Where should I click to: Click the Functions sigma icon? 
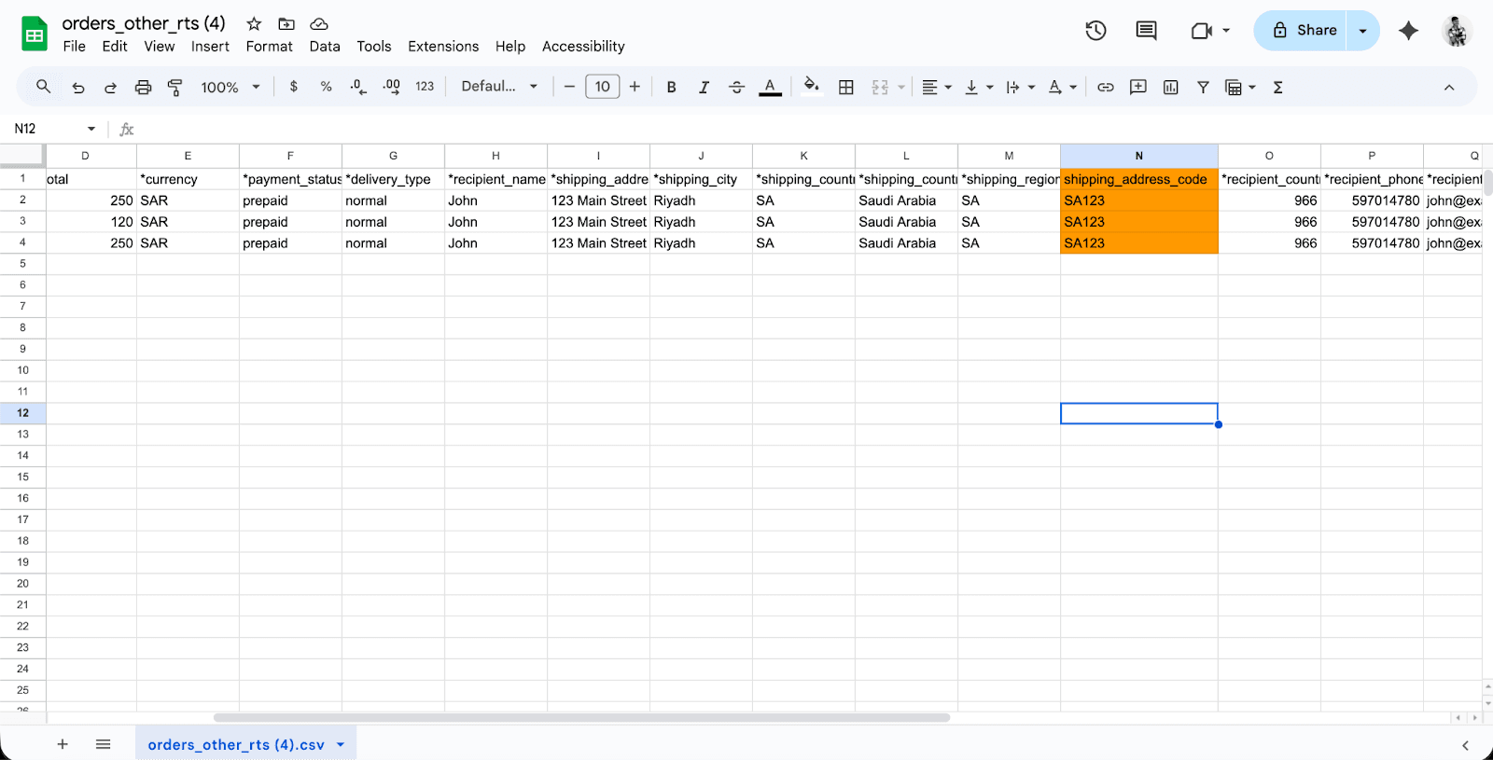coord(1277,87)
